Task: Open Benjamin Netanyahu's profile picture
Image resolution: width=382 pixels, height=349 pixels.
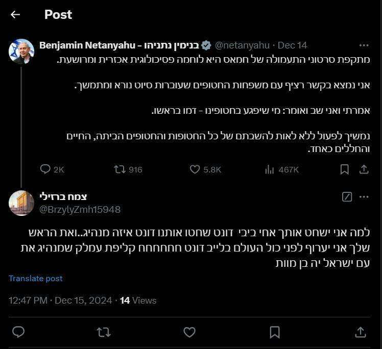Action: pyautogui.click(x=21, y=52)
